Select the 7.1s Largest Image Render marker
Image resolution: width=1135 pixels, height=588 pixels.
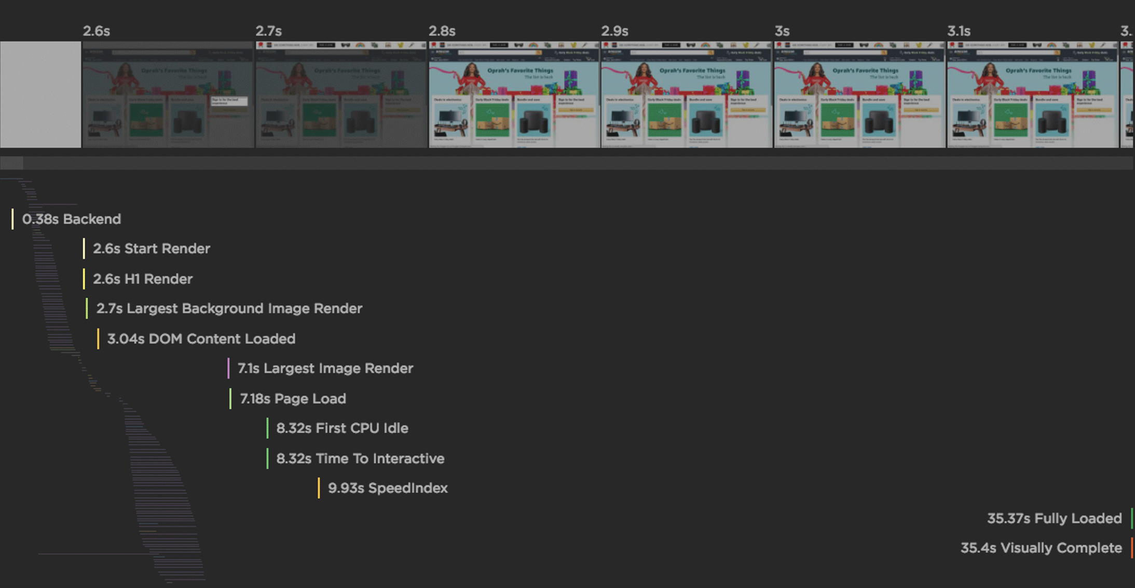[x=325, y=368]
